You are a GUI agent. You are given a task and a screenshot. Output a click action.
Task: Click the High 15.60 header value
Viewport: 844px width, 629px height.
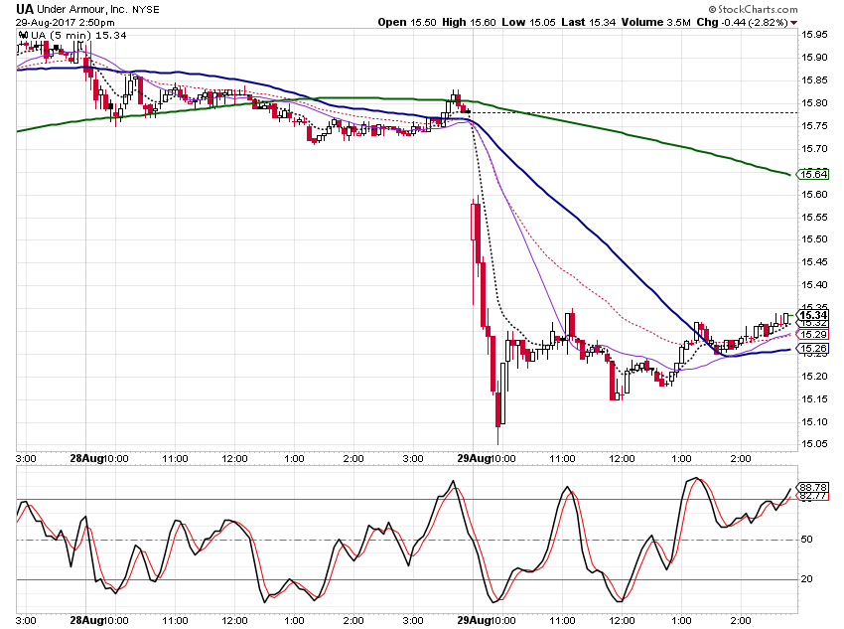pyautogui.click(x=469, y=22)
